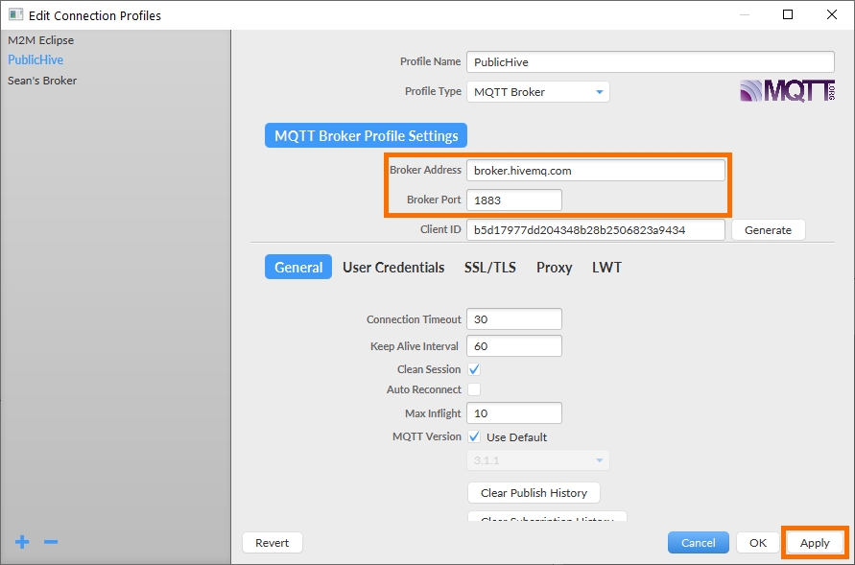Add a new connection profile with plus icon
This screenshot has width=855, height=565.
[22, 542]
